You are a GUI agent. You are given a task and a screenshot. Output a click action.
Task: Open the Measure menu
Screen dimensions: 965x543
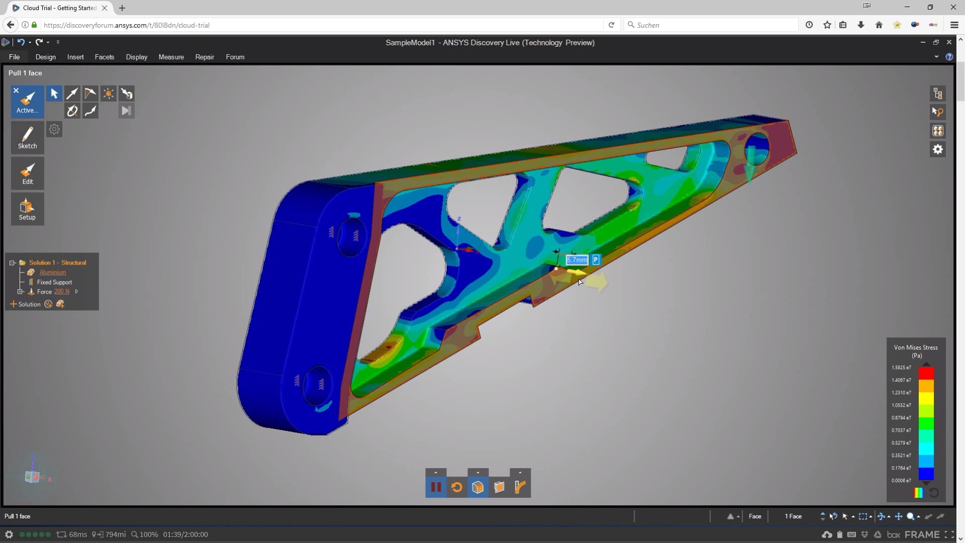pos(171,57)
